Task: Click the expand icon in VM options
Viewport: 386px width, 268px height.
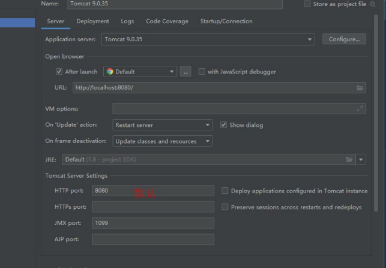Action: [360, 109]
